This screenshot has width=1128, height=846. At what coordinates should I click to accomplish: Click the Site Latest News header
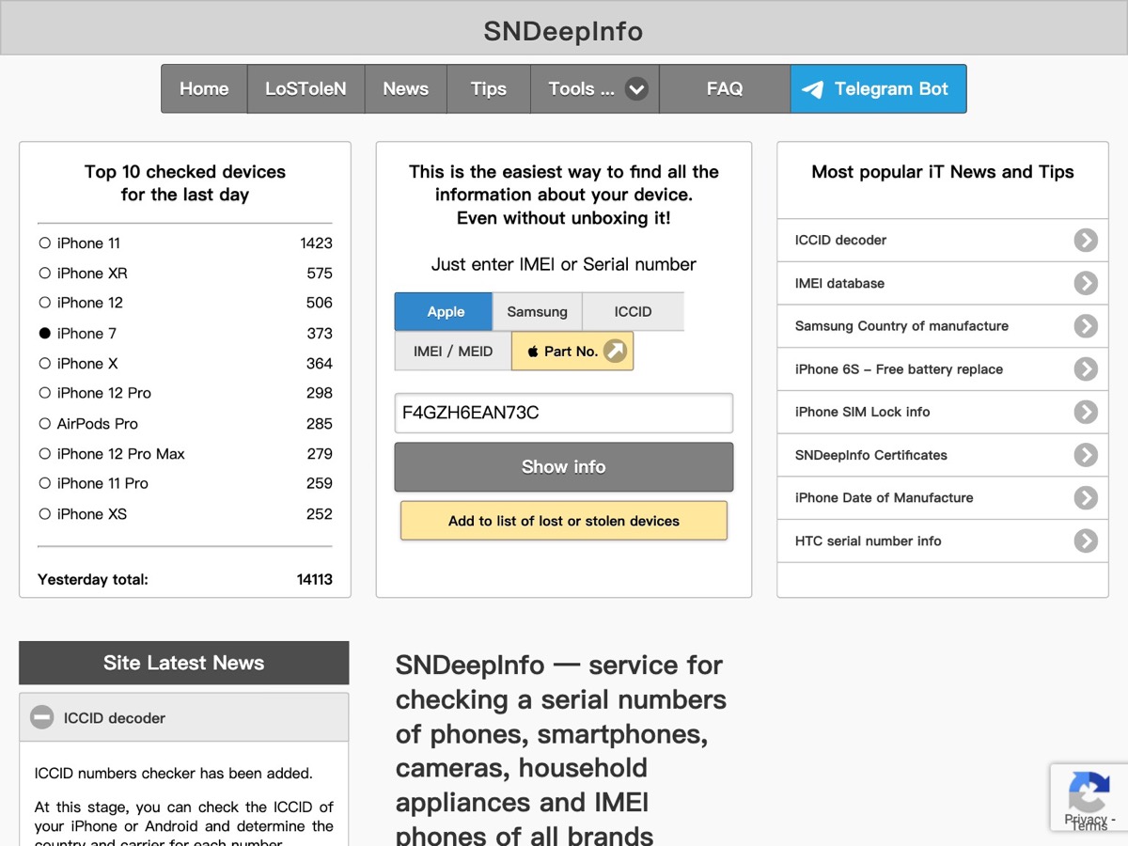184,663
